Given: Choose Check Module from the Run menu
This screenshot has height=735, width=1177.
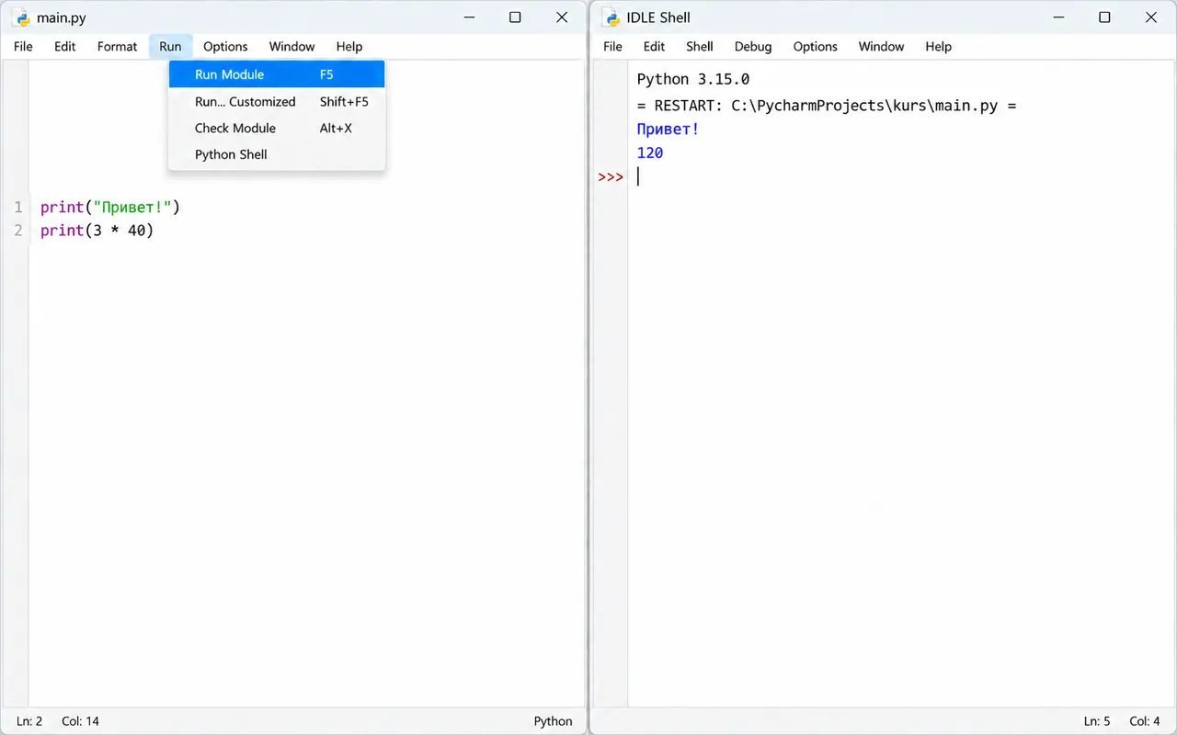Looking at the screenshot, I should tap(277, 129).
